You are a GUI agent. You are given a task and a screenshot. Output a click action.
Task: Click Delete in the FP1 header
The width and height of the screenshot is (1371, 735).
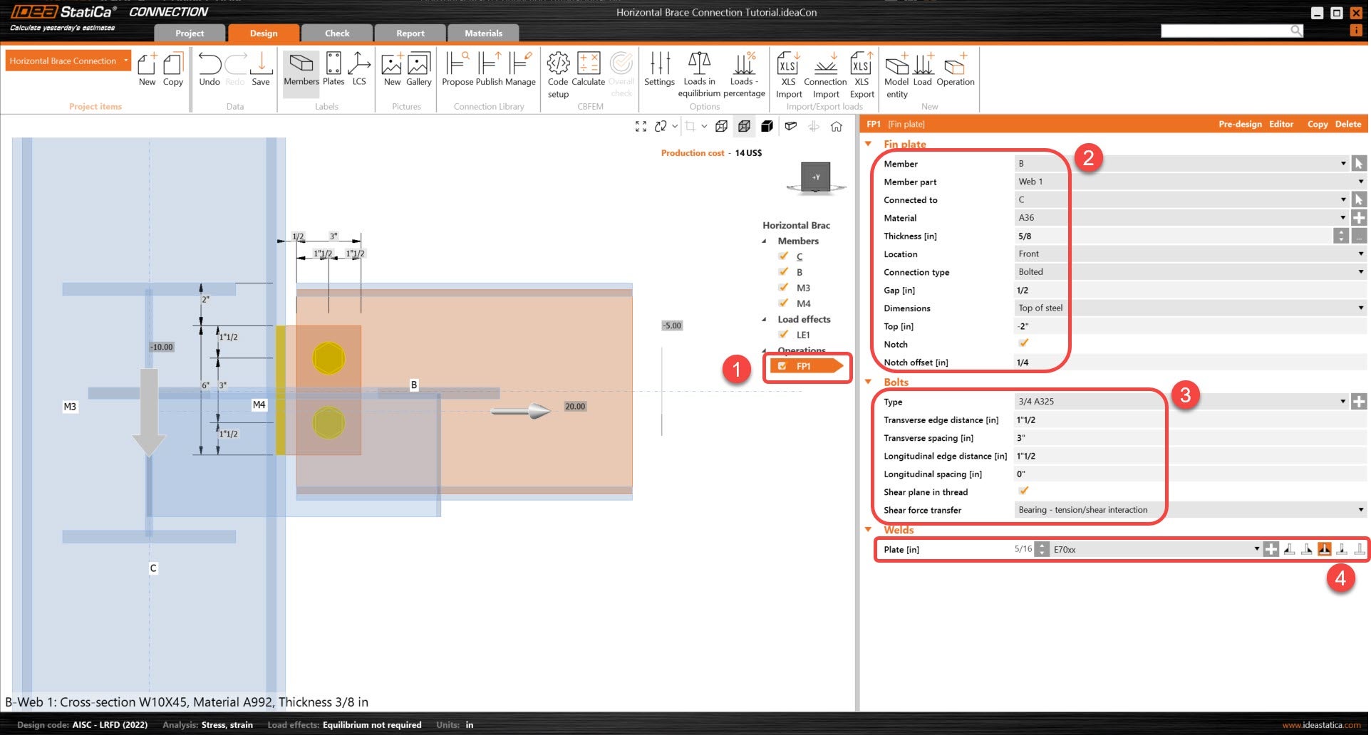pyautogui.click(x=1347, y=124)
